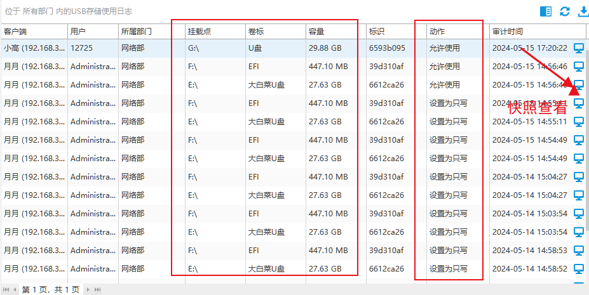
Task: Open the column layout view icon
Action: coord(546,11)
